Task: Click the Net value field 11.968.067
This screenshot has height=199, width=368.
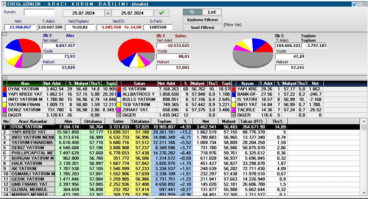Action: 20,27
